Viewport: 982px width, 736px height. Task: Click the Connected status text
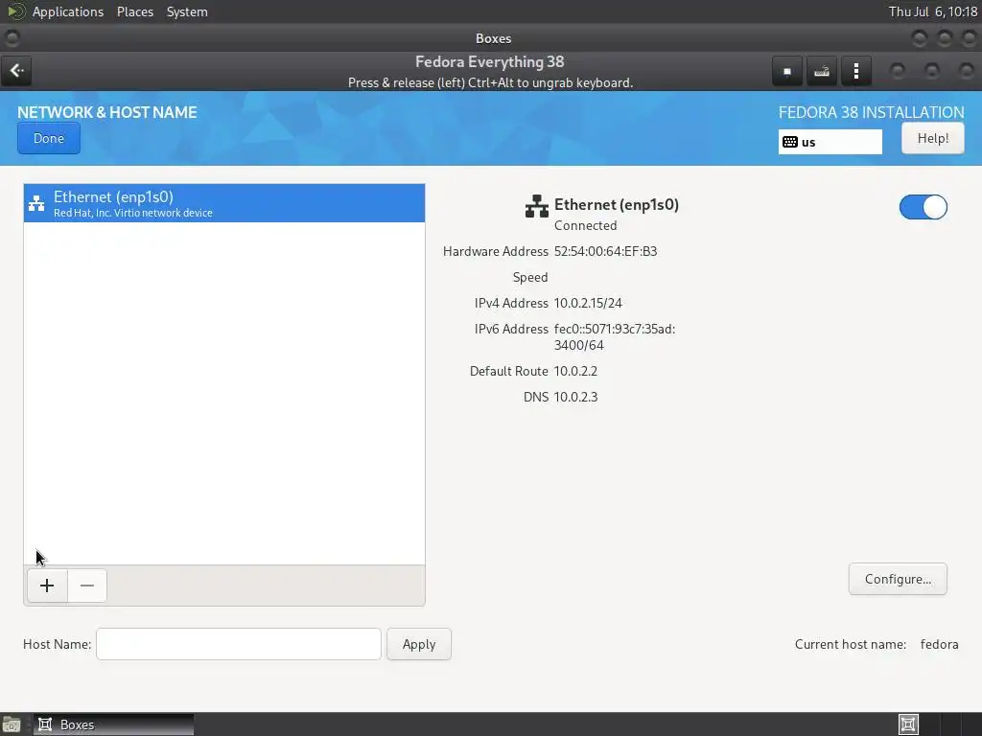(586, 225)
